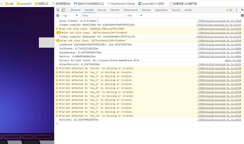The width and height of the screenshot is (244, 144).
Task: Expand the 'key_1' script warning
Action: tap(60, 72)
